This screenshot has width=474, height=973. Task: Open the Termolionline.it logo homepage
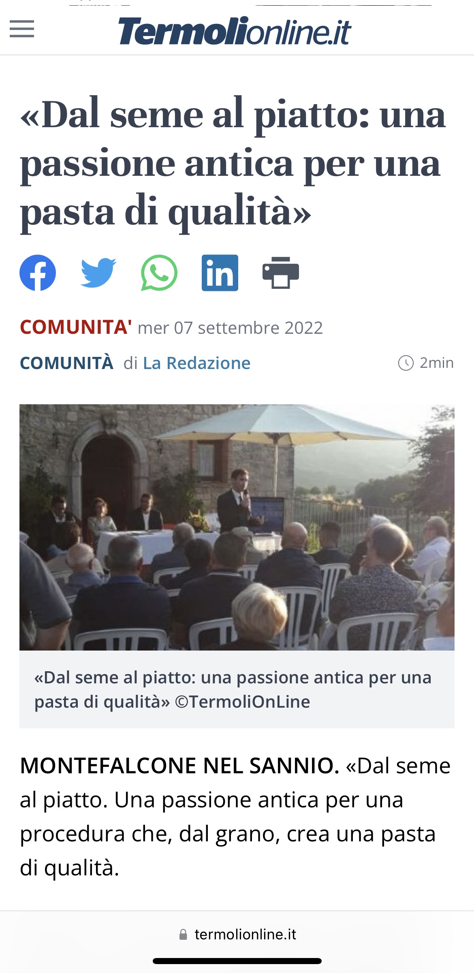(235, 31)
